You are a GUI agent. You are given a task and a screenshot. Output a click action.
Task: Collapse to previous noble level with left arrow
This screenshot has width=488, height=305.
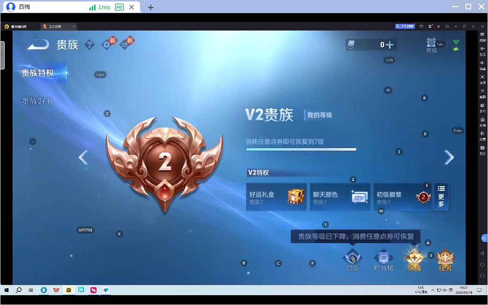coord(83,157)
